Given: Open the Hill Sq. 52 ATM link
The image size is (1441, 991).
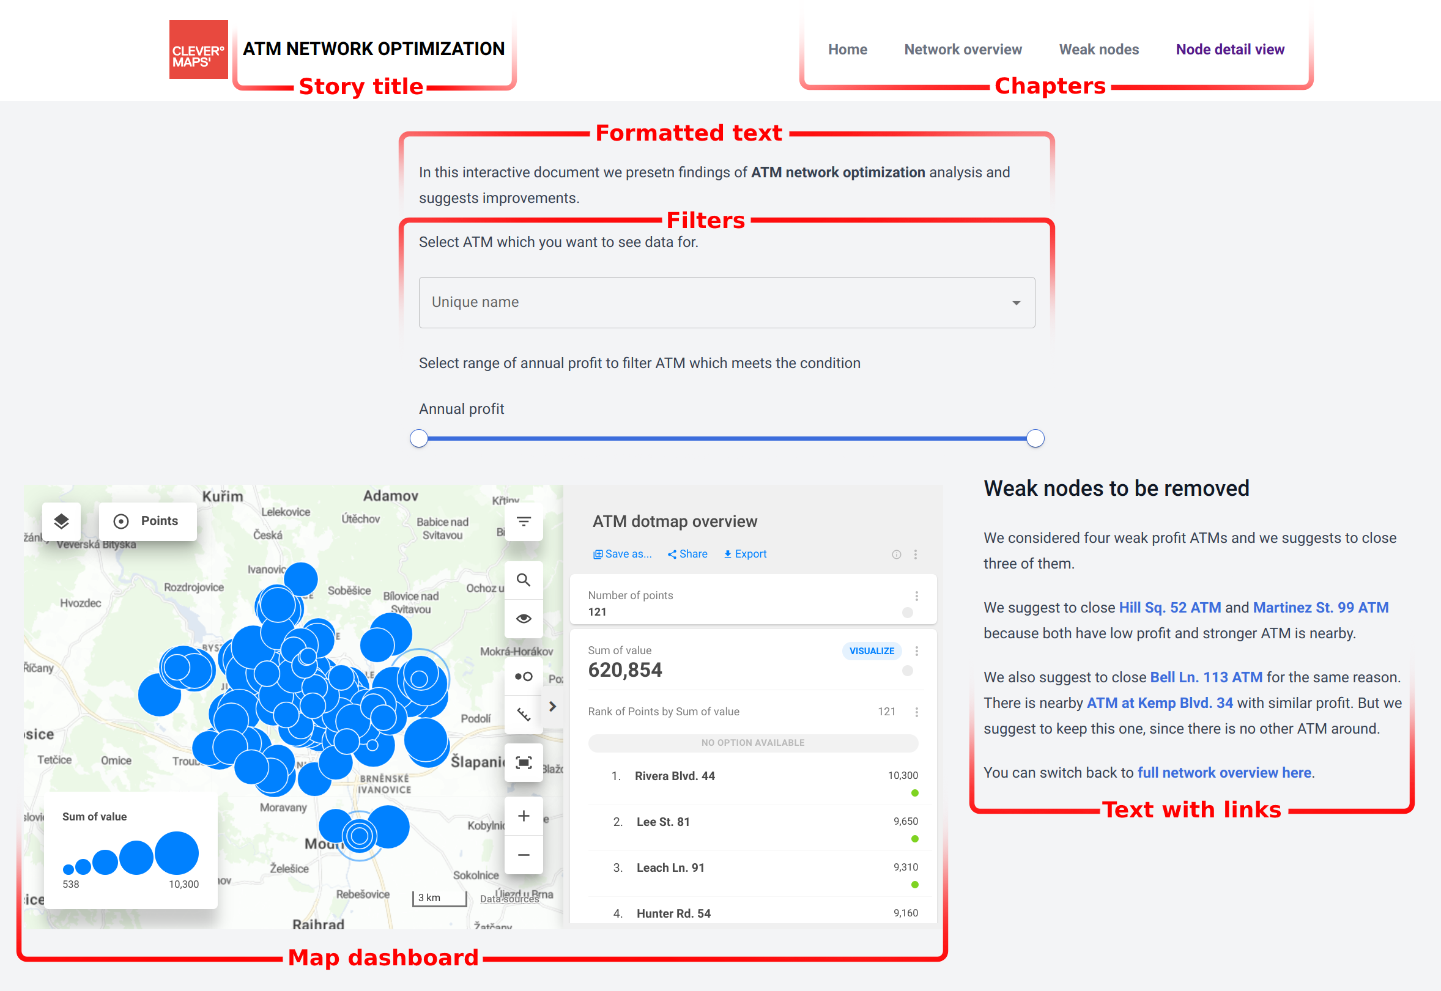Looking at the screenshot, I should (x=1169, y=607).
